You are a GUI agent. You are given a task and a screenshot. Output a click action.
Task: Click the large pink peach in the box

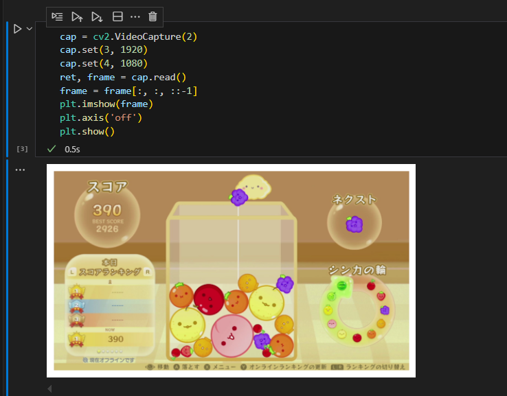click(232, 336)
